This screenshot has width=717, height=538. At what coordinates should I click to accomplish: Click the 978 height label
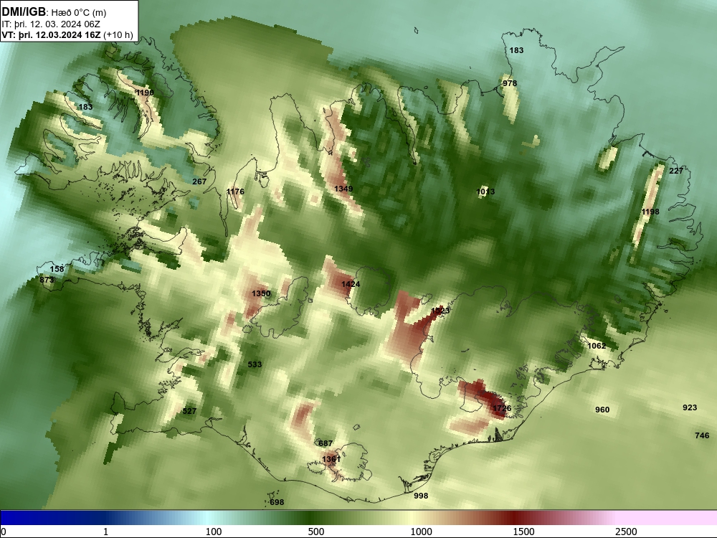coord(510,83)
